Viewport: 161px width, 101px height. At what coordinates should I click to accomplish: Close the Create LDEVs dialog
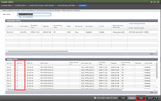[x=158, y=2]
